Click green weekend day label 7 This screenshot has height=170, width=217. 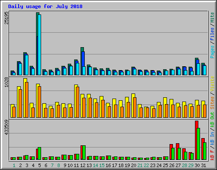coord(52,165)
